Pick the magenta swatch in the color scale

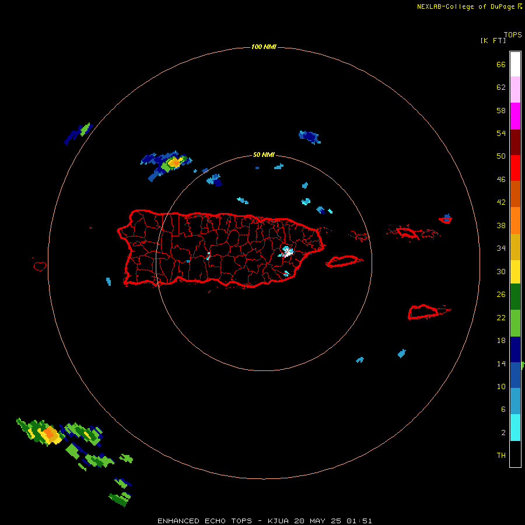tap(515, 116)
